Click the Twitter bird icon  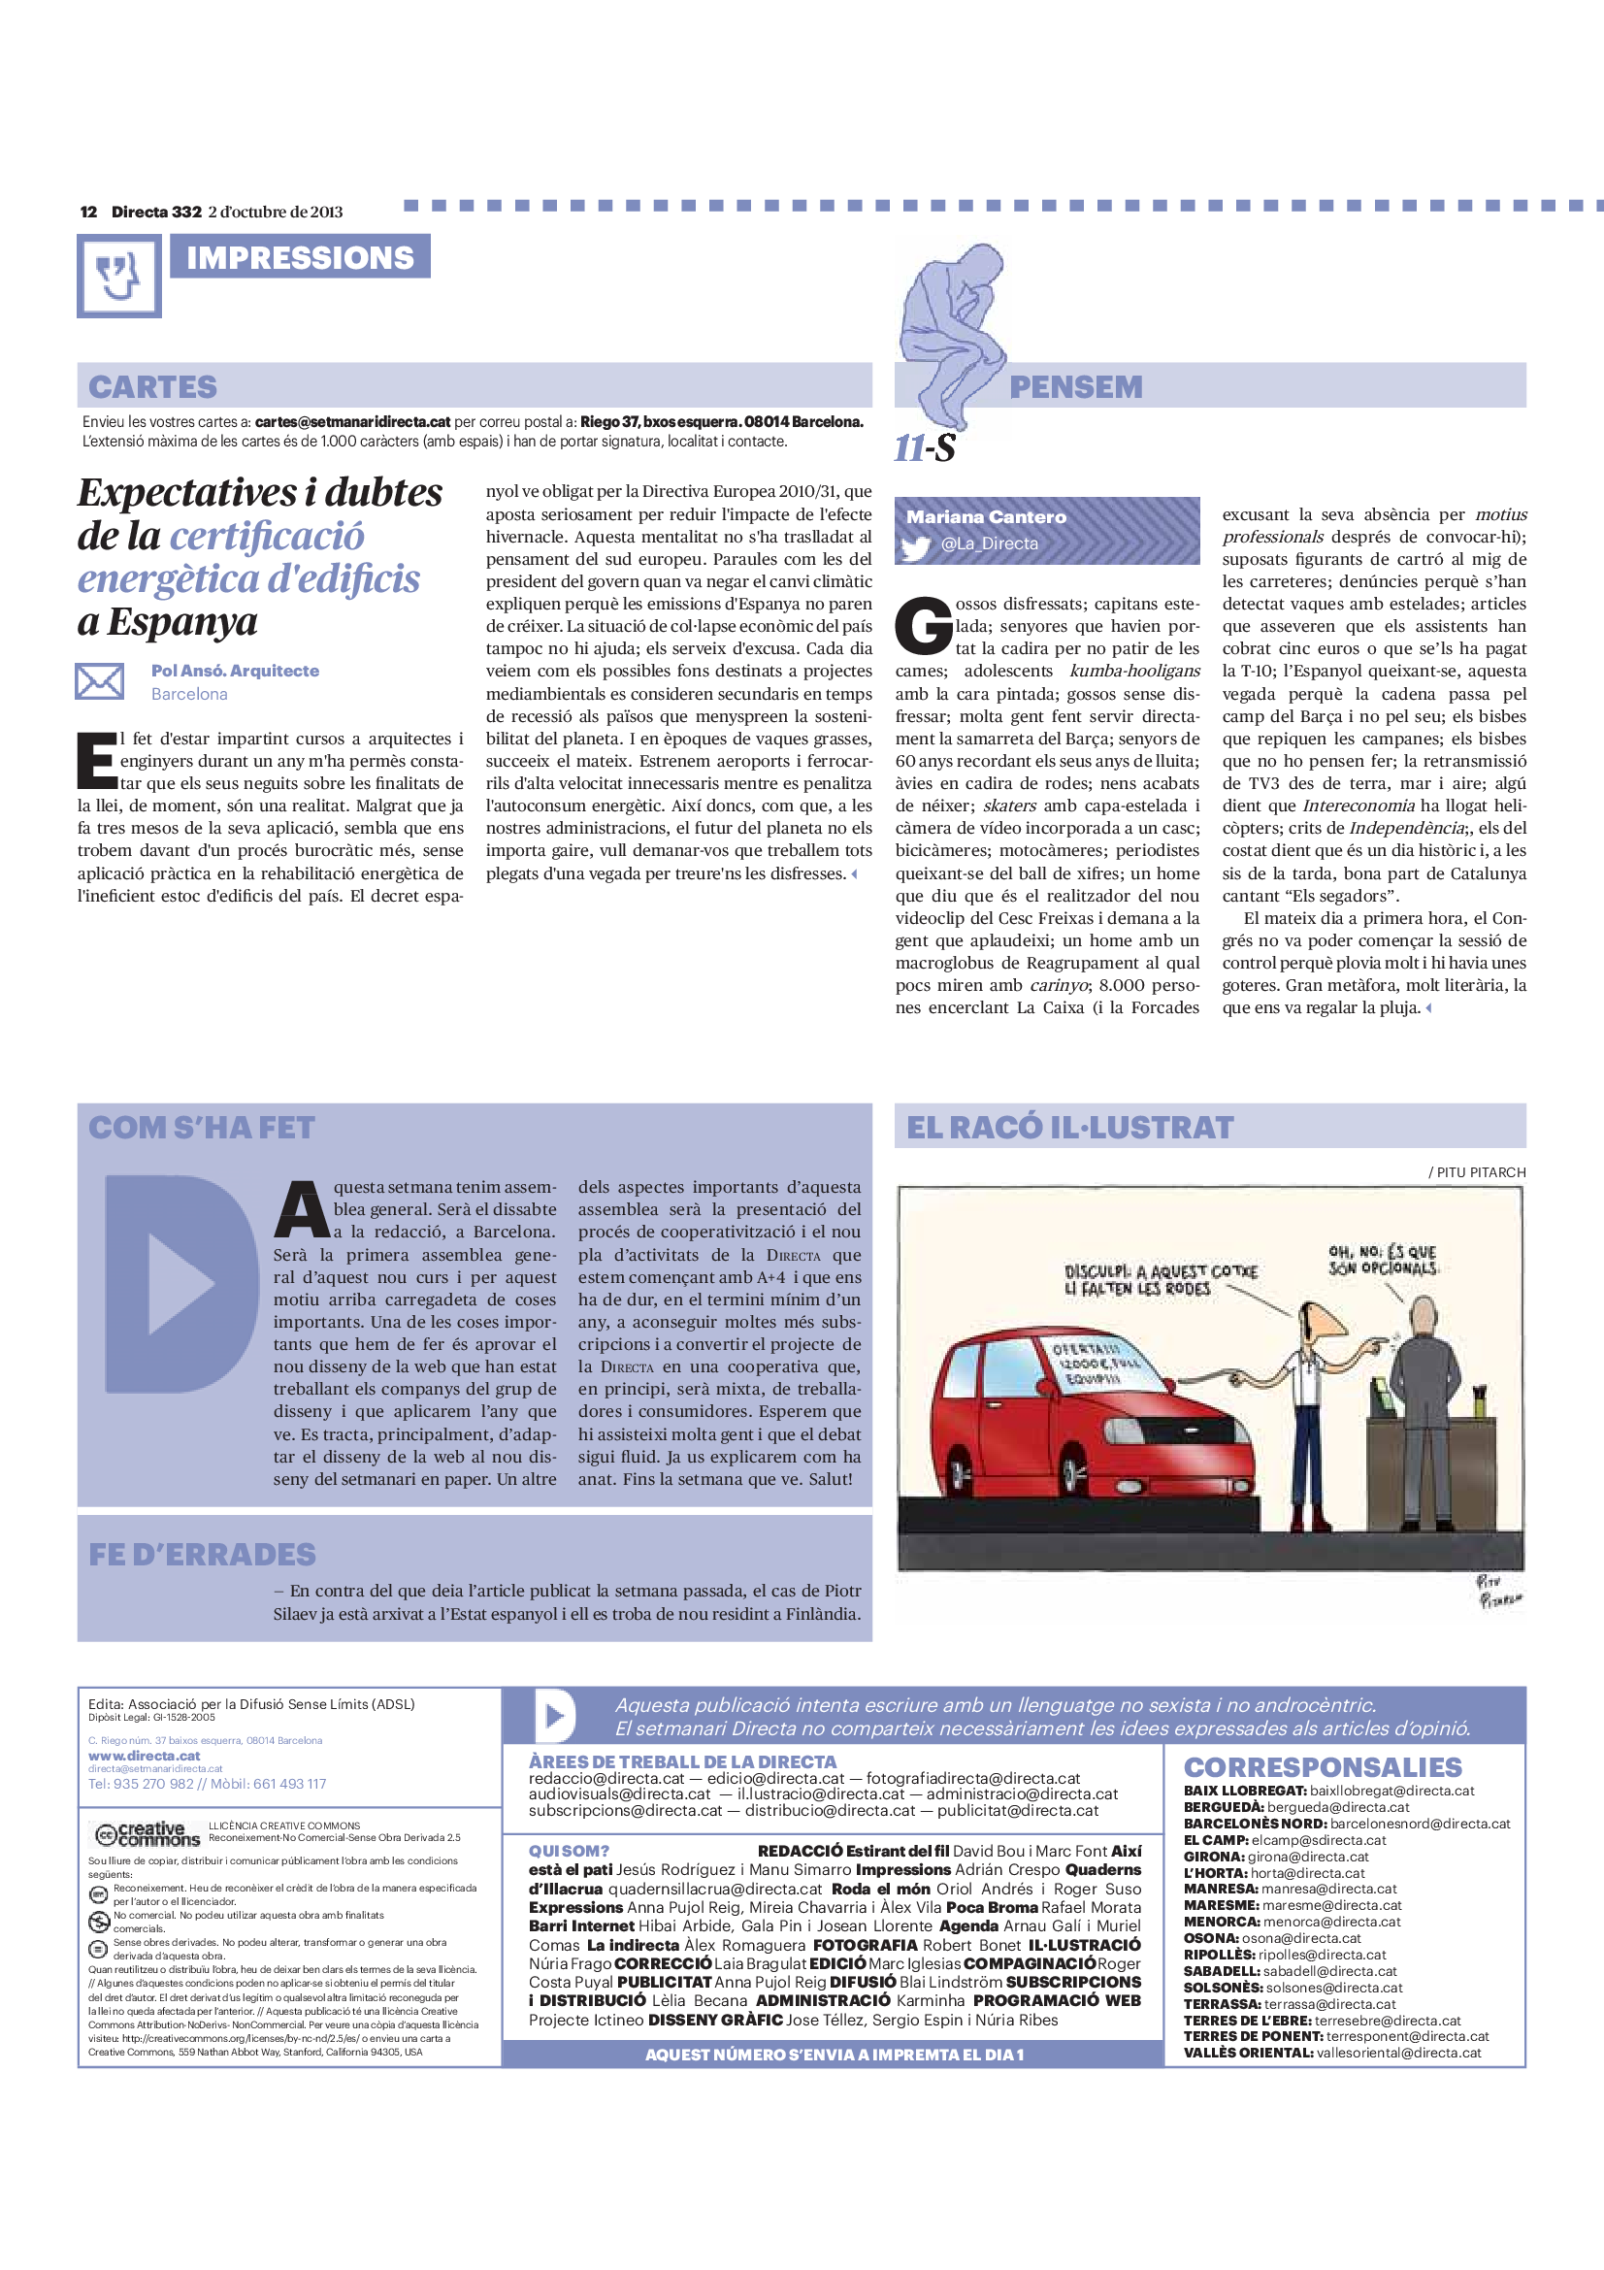pyautogui.click(x=916, y=546)
